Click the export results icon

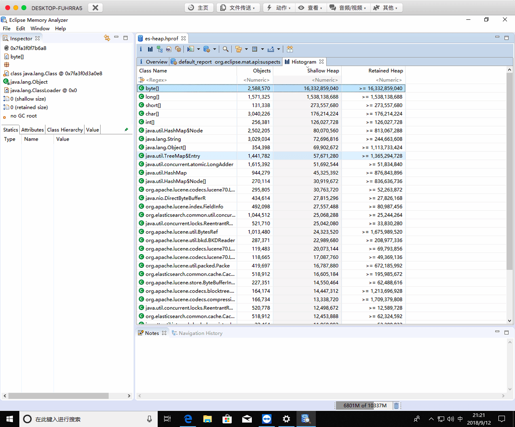[x=271, y=49]
